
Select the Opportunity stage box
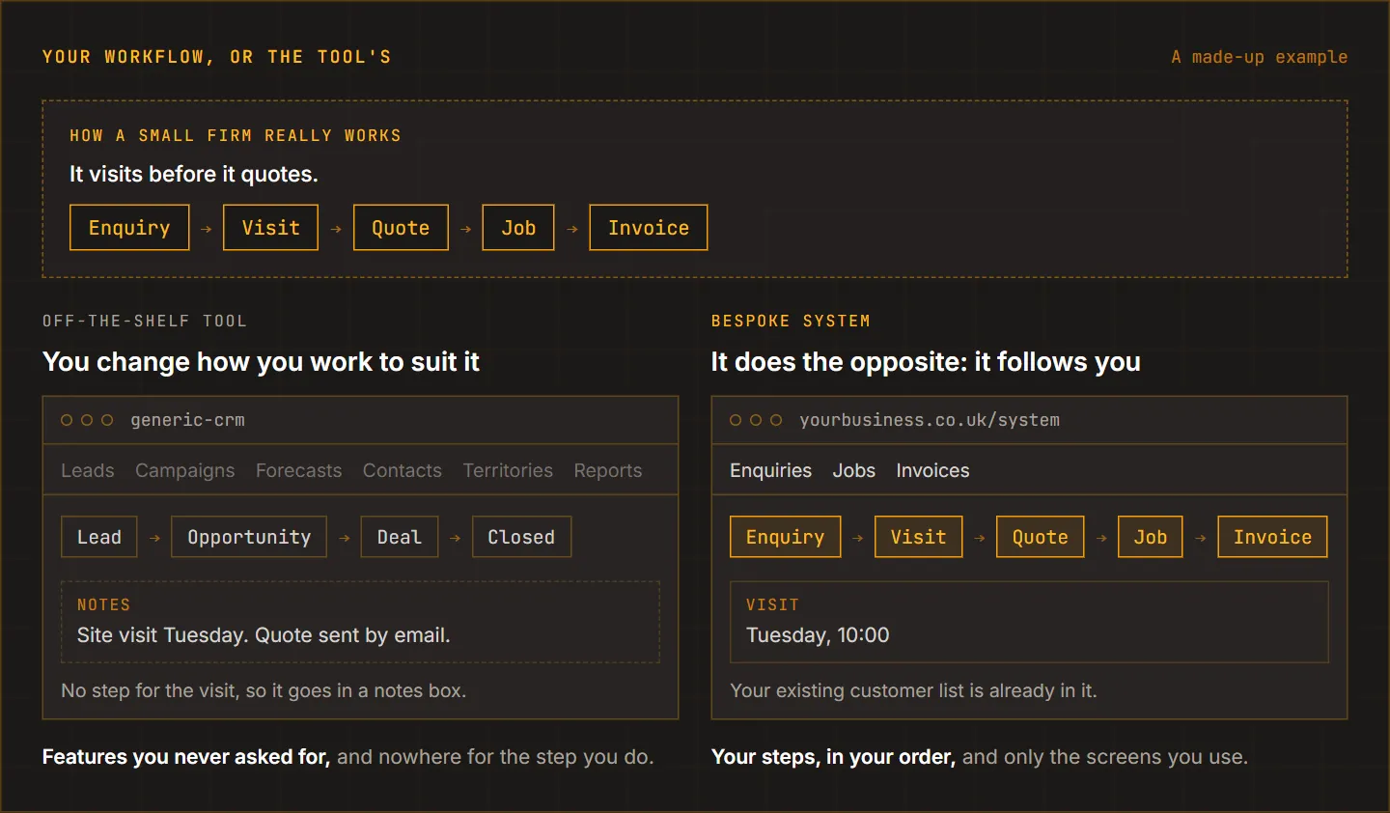click(249, 537)
